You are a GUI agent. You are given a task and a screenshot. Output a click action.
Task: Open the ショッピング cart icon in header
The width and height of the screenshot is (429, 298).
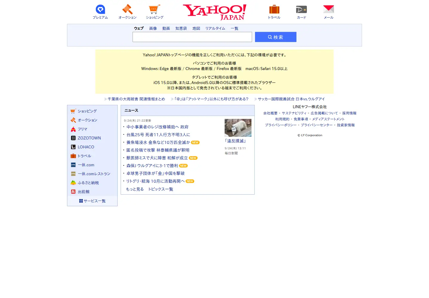pyautogui.click(x=155, y=9)
